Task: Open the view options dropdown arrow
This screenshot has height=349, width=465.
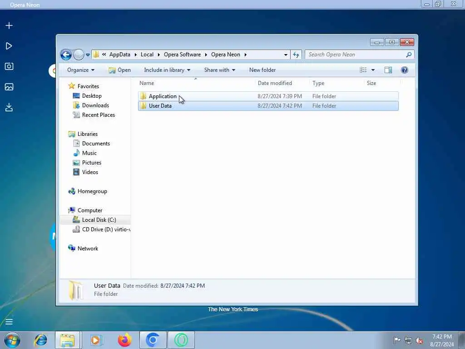Action: click(x=373, y=70)
